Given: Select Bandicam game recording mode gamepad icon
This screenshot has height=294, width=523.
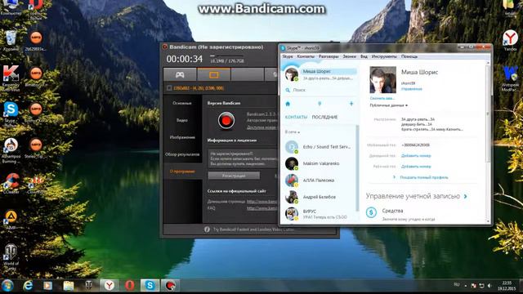Looking at the screenshot, I should pos(180,75).
